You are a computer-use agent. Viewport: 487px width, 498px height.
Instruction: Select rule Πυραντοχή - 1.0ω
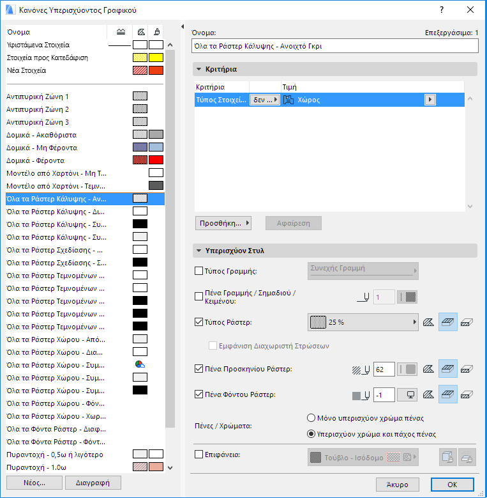coord(85,467)
